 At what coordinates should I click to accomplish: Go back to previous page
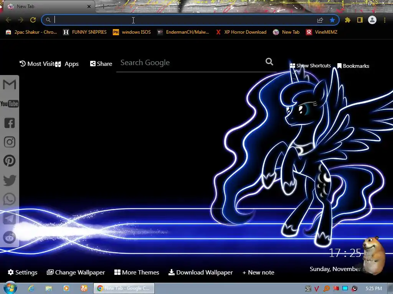(x=8, y=20)
